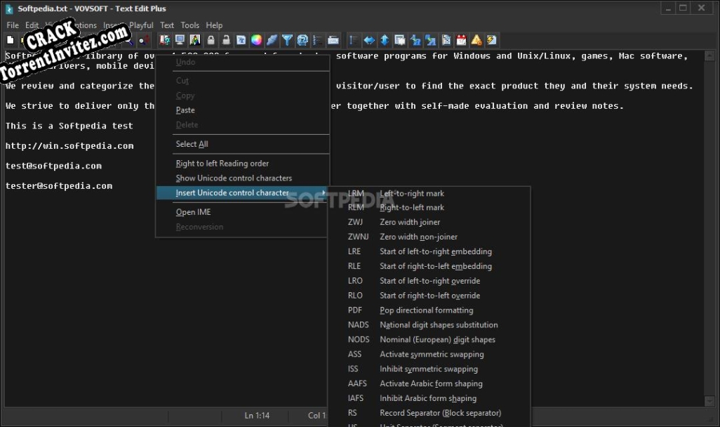This screenshot has height=427, width=720.
Task: Click the http://win.softpedia.com text line
Action: point(69,146)
